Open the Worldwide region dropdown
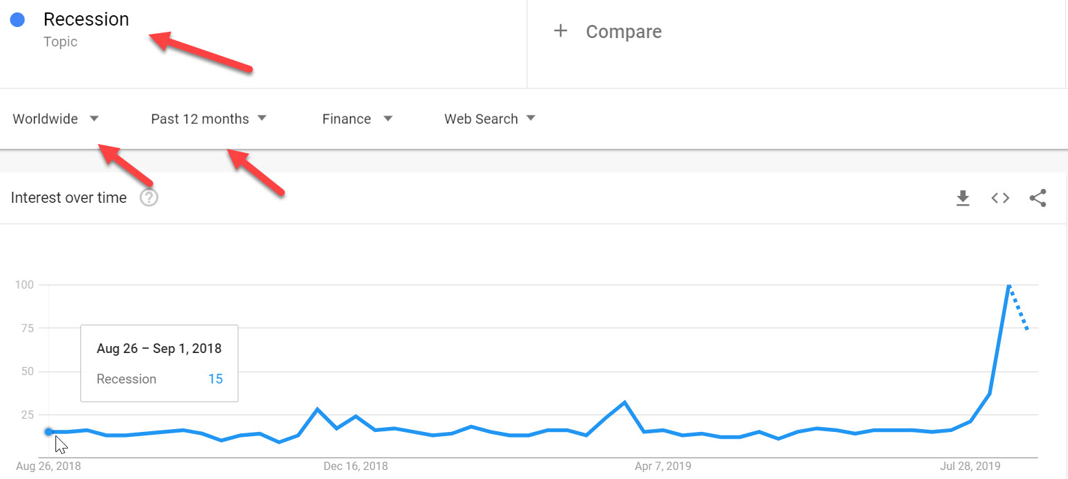 [x=56, y=119]
